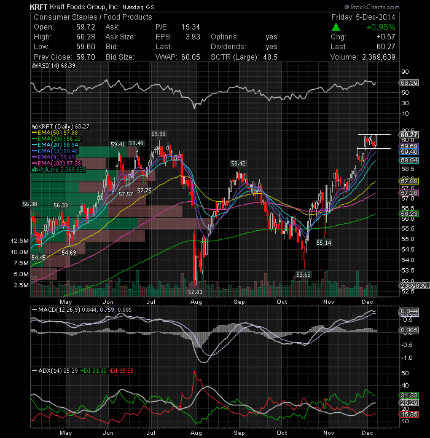
Task: Click the 57.57 low price label
Action: pyautogui.click(x=125, y=194)
